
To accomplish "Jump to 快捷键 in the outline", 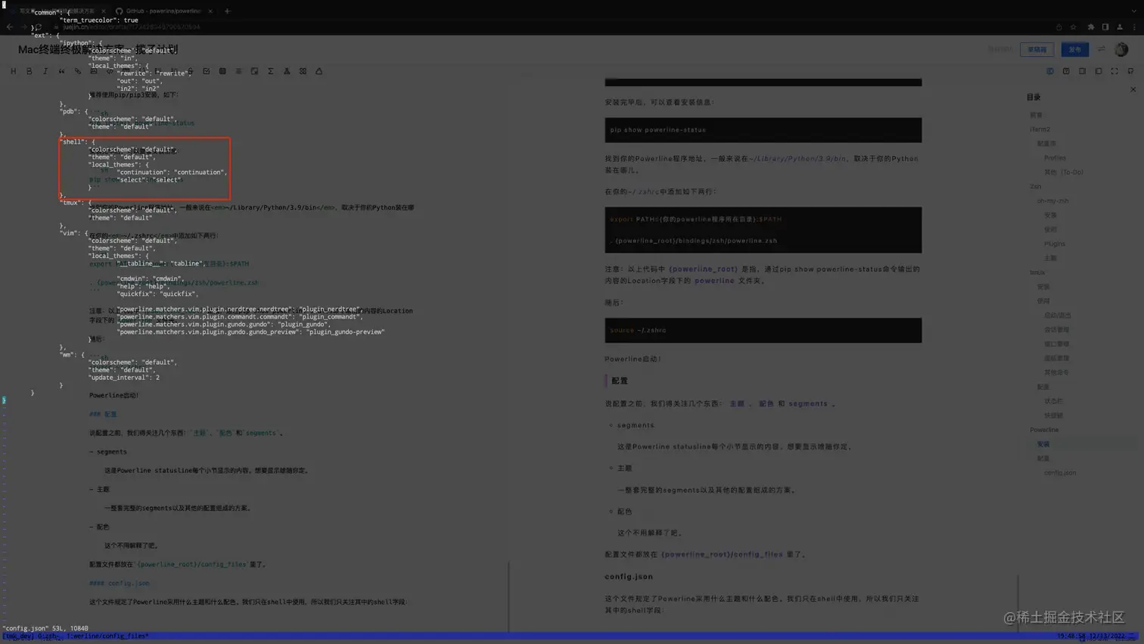I will tap(1053, 415).
